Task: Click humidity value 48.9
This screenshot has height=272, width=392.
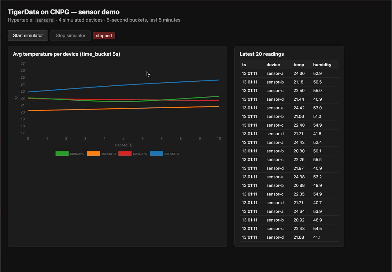Action: (x=317, y=220)
